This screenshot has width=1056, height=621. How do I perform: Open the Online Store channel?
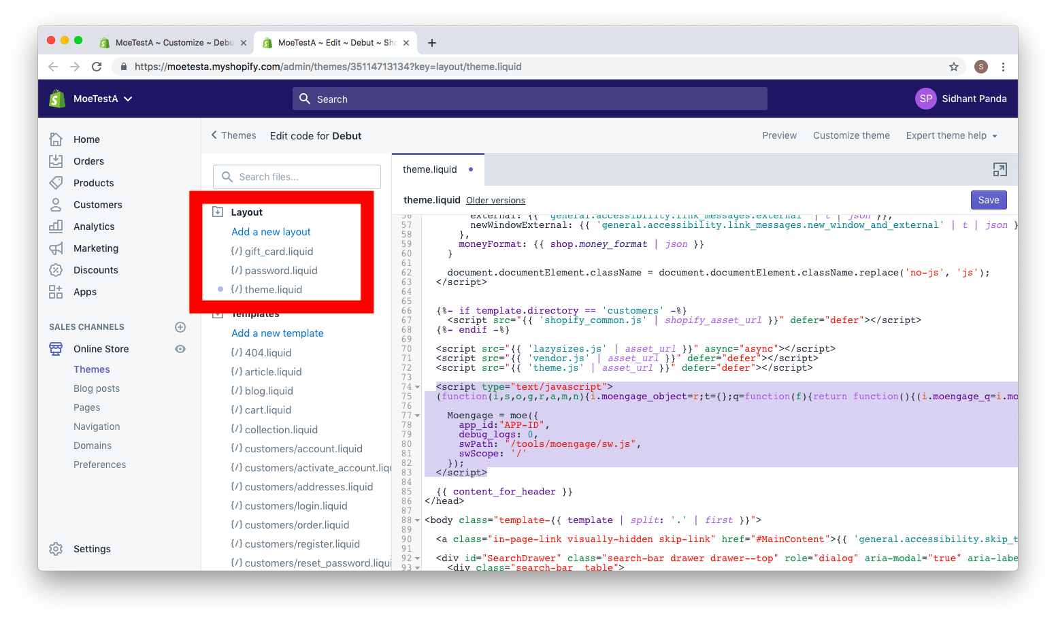pyautogui.click(x=101, y=349)
